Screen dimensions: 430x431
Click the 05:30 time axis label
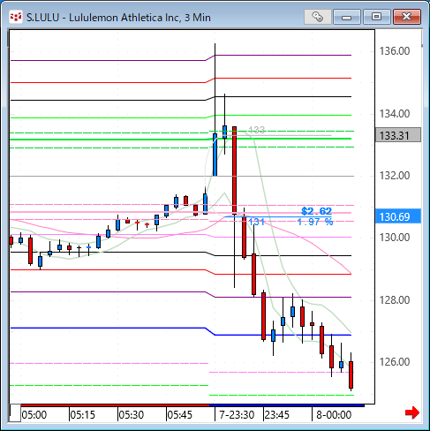tap(132, 415)
